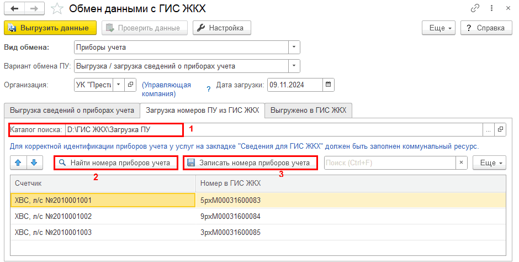
Task: Copy link using the chain icon
Action: click(x=475, y=8)
